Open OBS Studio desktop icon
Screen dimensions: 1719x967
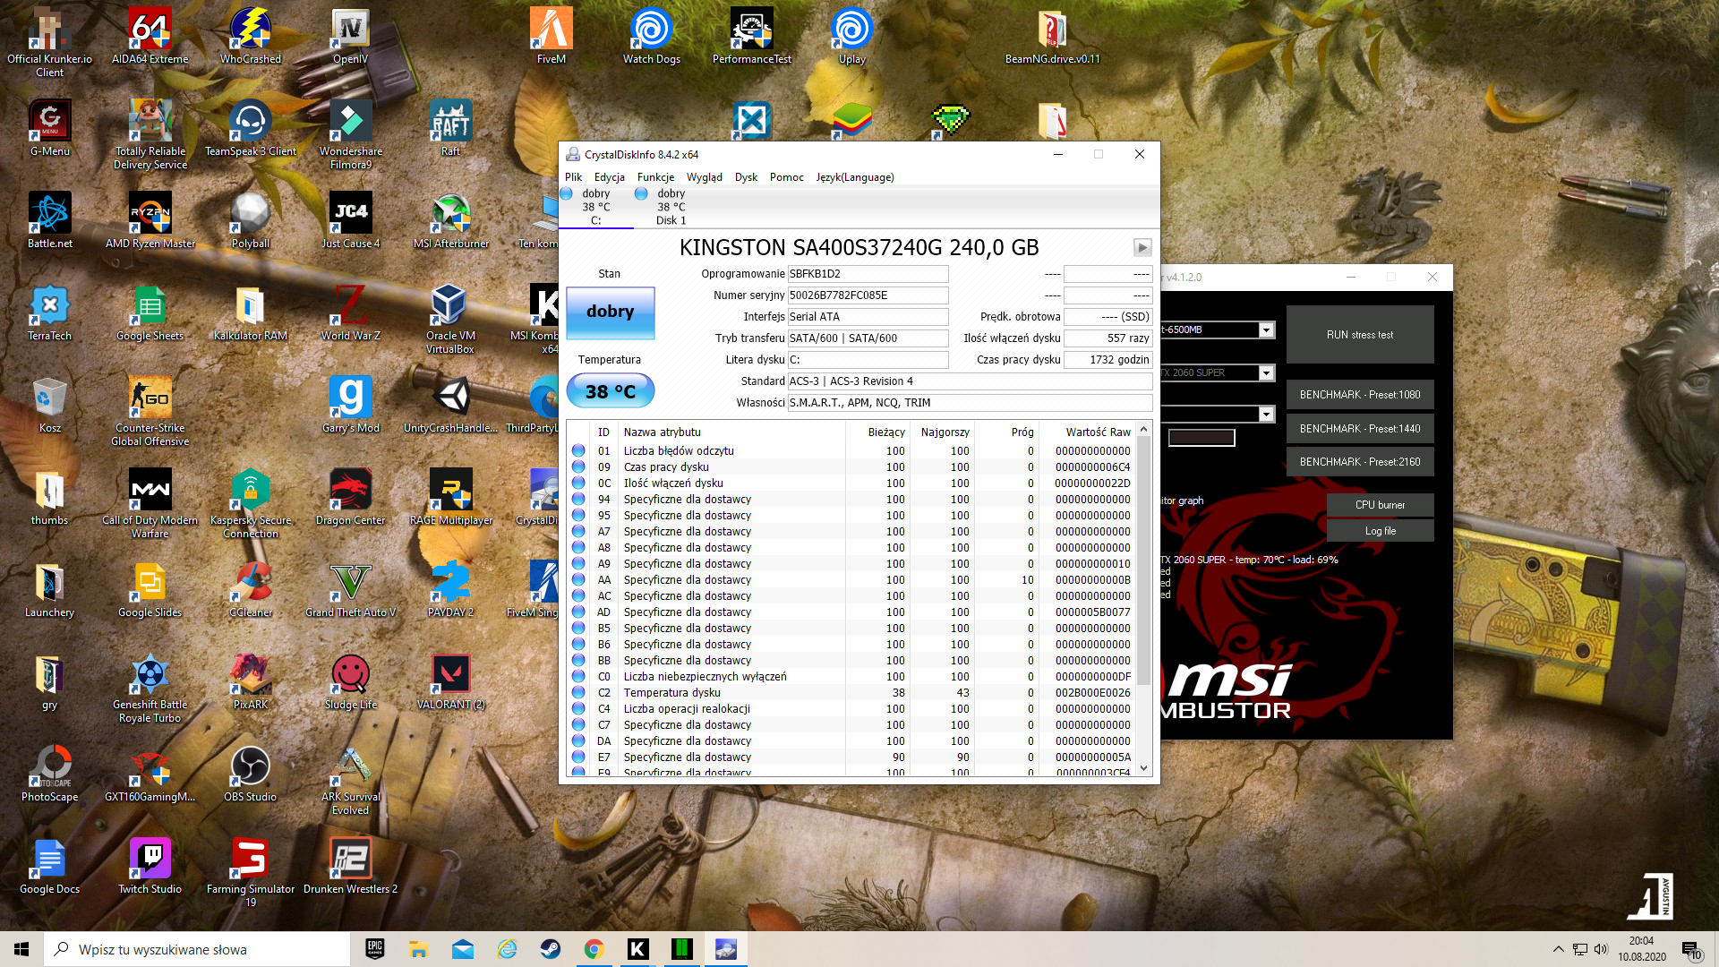(251, 774)
